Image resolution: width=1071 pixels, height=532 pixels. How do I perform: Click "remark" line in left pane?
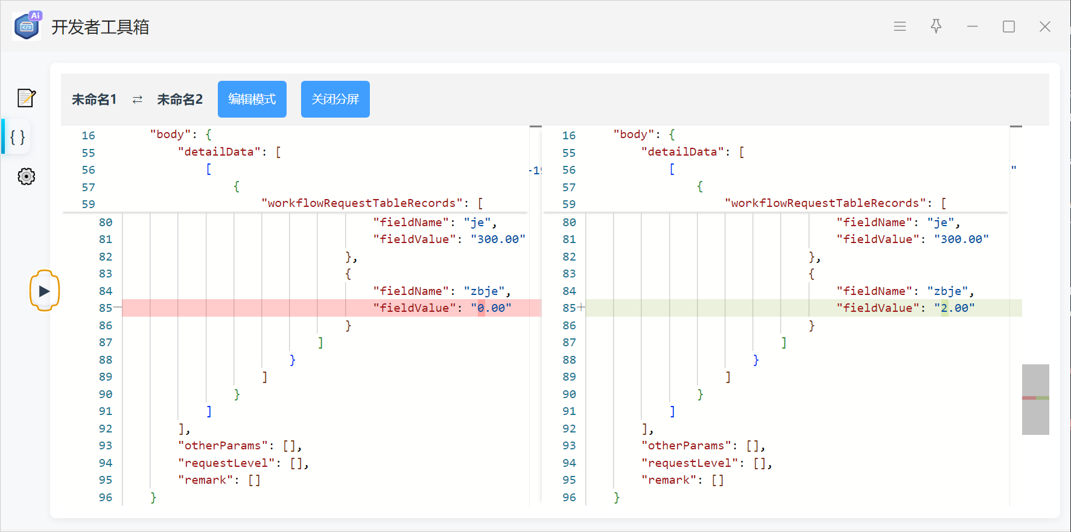[219, 480]
